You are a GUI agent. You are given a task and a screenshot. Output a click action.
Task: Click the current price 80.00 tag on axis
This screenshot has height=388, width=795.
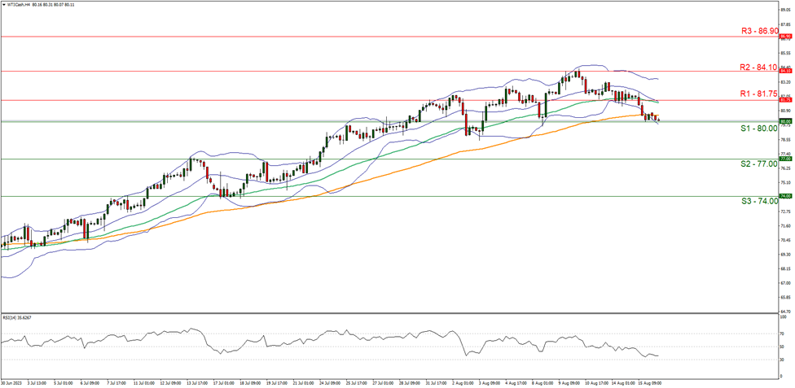coord(784,121)
